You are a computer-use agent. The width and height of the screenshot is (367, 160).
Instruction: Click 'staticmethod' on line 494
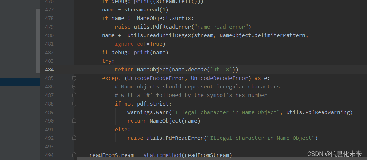click(162, 155)
